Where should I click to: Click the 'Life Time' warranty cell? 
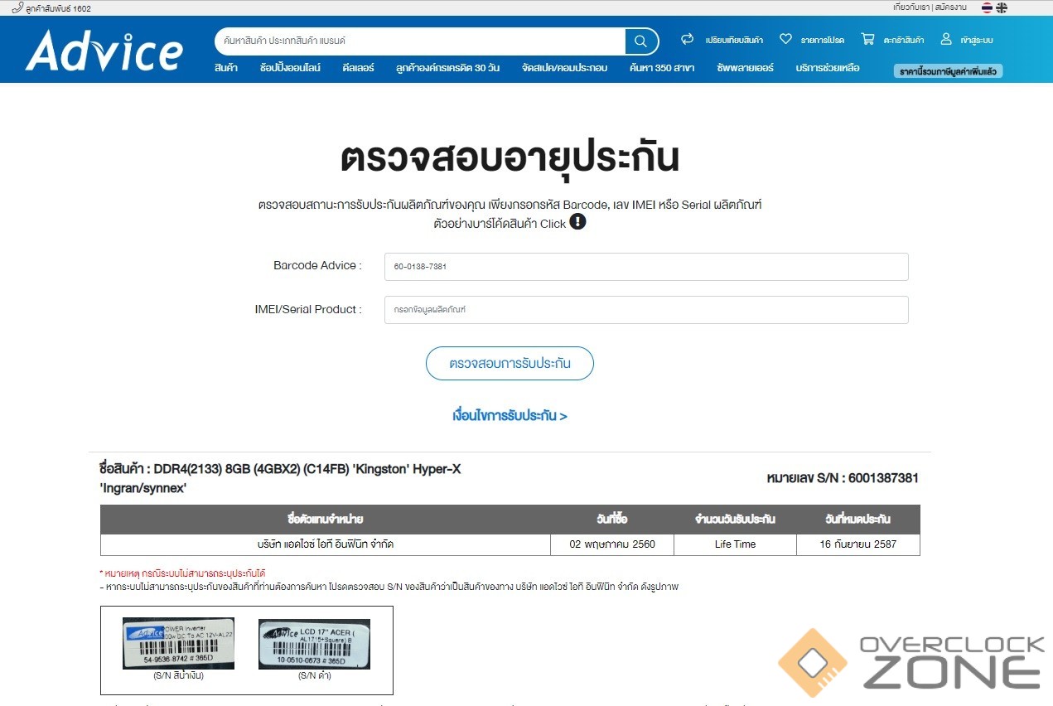tap(735, 544)
